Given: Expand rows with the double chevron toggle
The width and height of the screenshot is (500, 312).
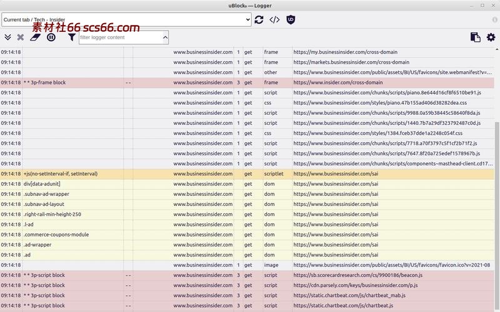Looking at the screenshot, I should [7, 37].
